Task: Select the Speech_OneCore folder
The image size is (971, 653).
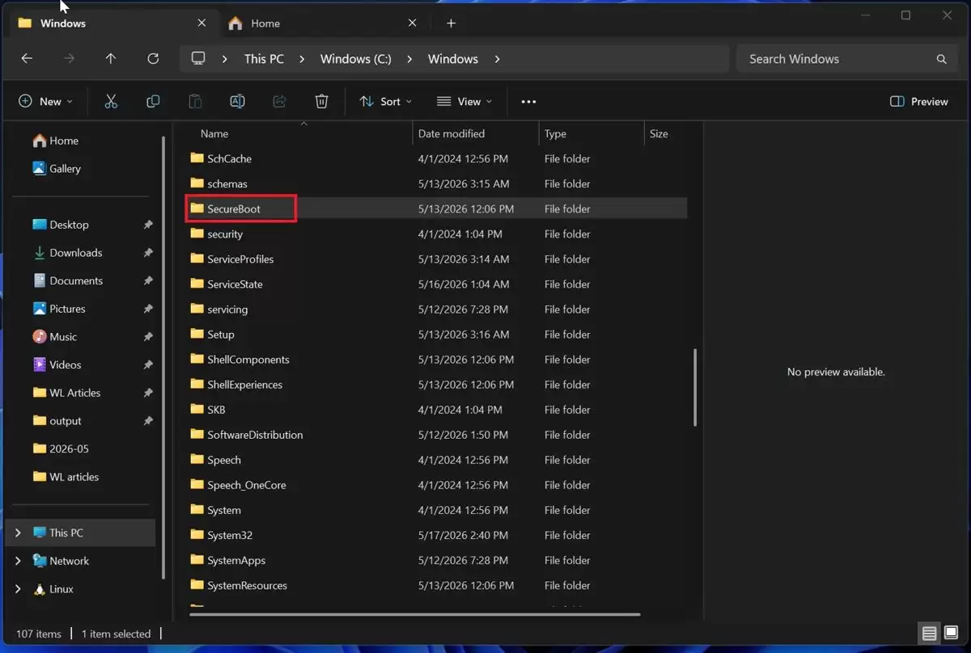Action: (x=437, y=485)
